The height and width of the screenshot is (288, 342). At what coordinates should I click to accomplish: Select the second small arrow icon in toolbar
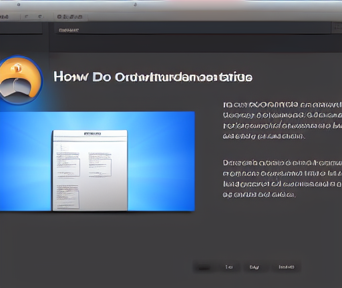(40, 17)
